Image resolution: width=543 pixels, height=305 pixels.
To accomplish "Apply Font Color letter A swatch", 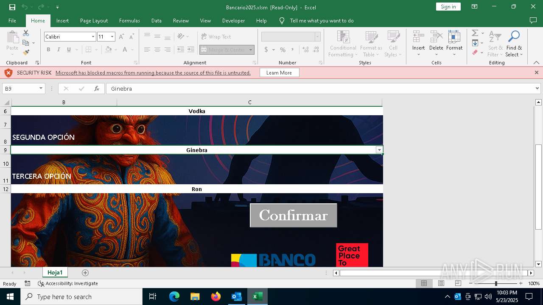I will (125, 50).
